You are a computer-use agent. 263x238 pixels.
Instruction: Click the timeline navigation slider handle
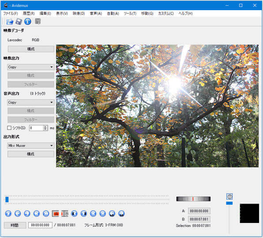7,200
